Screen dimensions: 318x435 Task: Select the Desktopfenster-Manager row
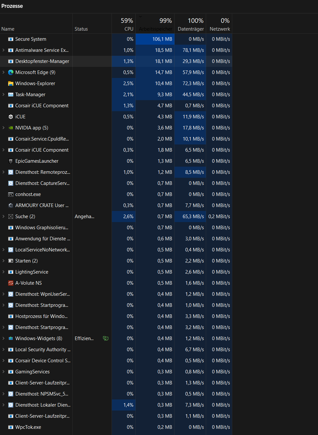(x=116, y=61)
